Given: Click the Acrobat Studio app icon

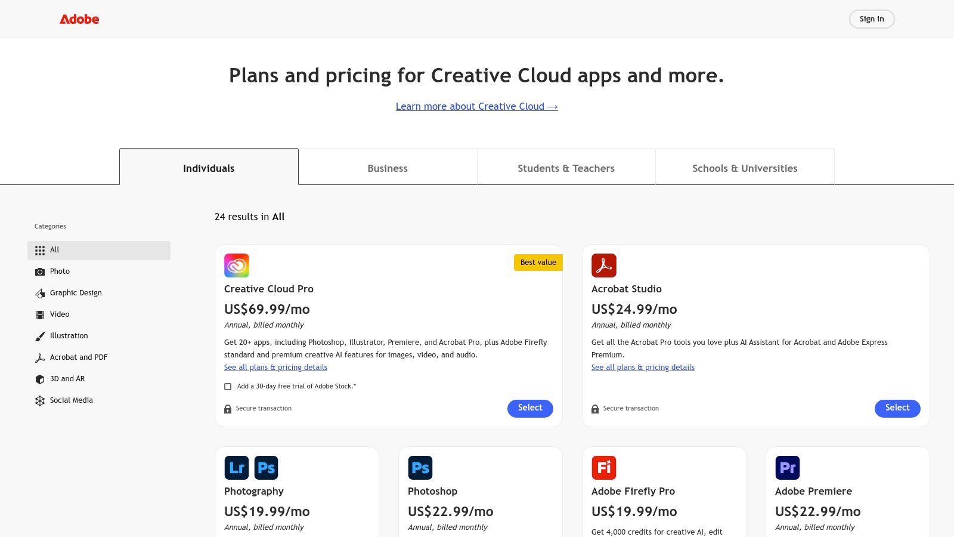Looking at the screenshot, I should click(x=603, y=266).
